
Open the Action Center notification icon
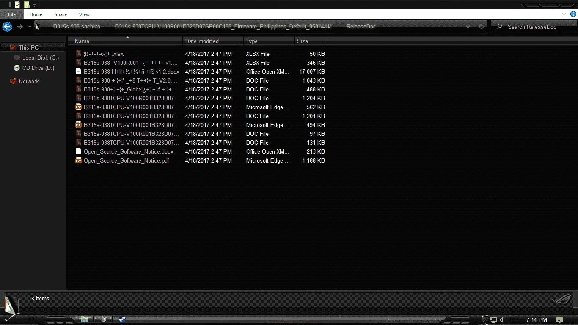pyautogui.click(x=560, y=320)
